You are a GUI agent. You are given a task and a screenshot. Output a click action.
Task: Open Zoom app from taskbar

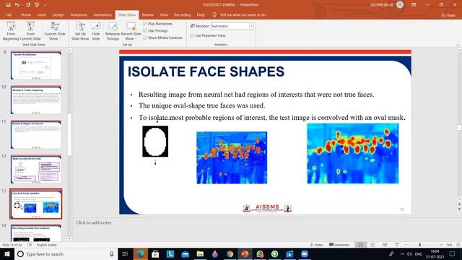305,253
